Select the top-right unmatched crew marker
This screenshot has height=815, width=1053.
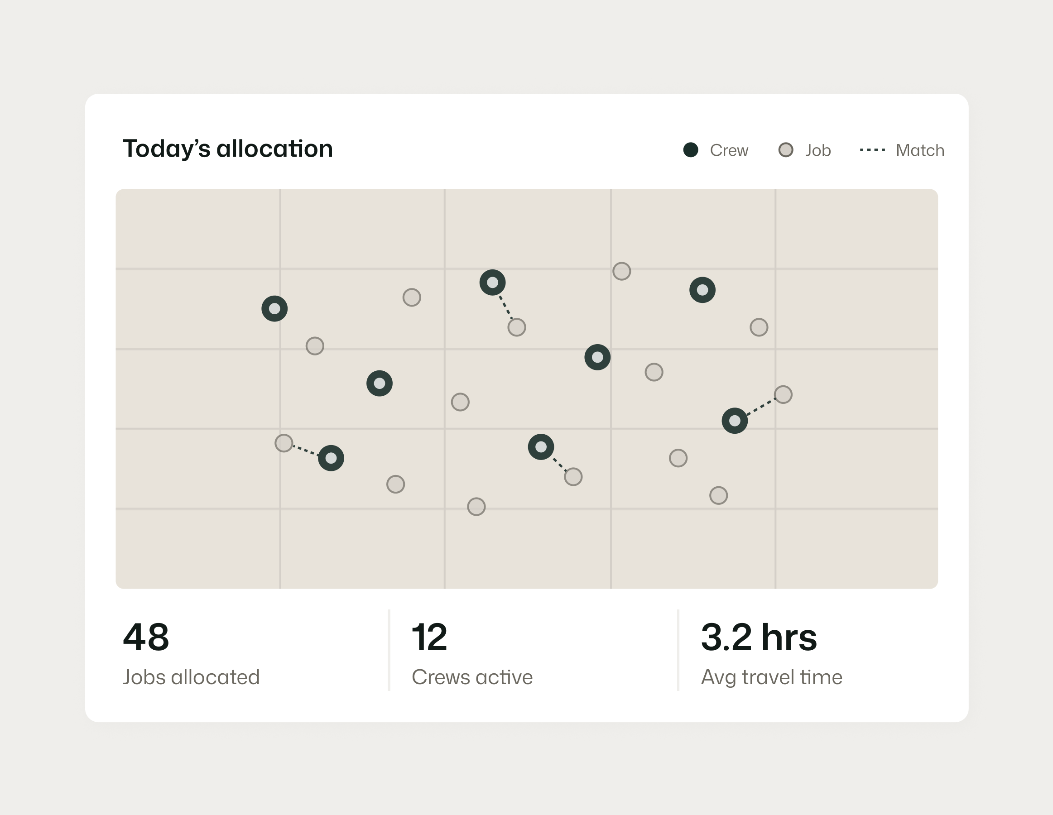click(x=702, y=290)
